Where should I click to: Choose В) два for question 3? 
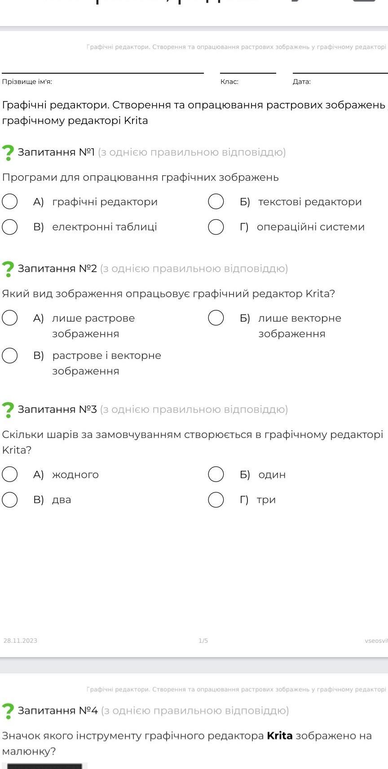(x=10, y=499)
